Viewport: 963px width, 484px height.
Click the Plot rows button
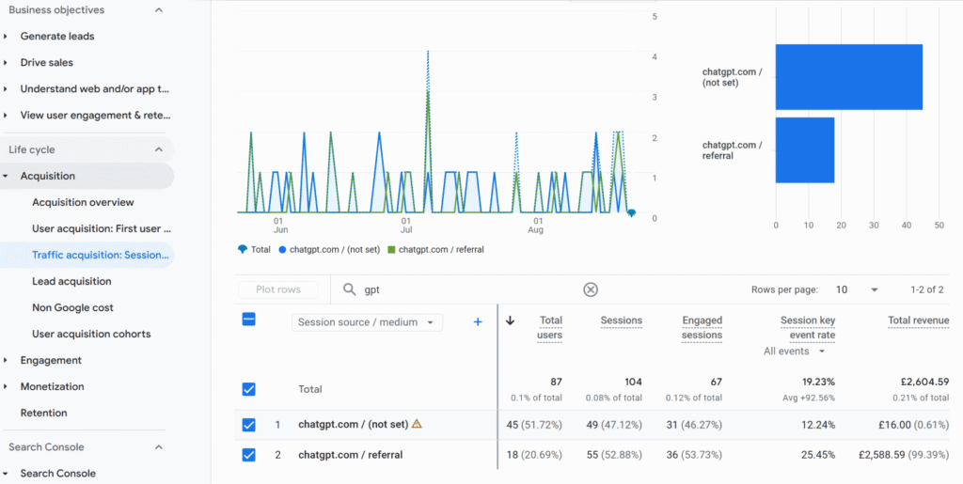277,289
